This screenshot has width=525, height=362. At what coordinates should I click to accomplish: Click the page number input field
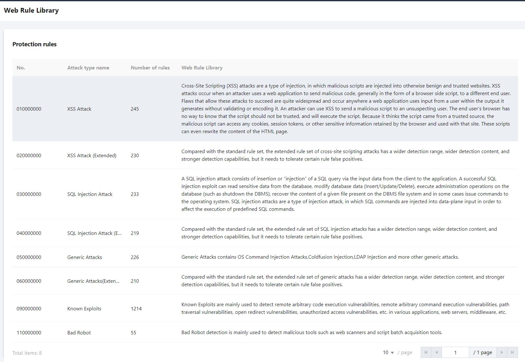455,352
